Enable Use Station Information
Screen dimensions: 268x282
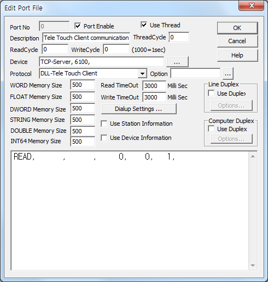104,124
